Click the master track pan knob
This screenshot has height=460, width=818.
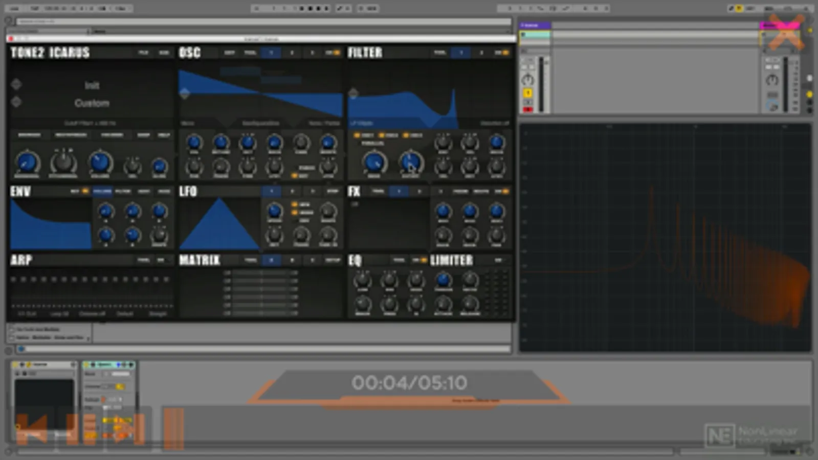tap(772, 80)
